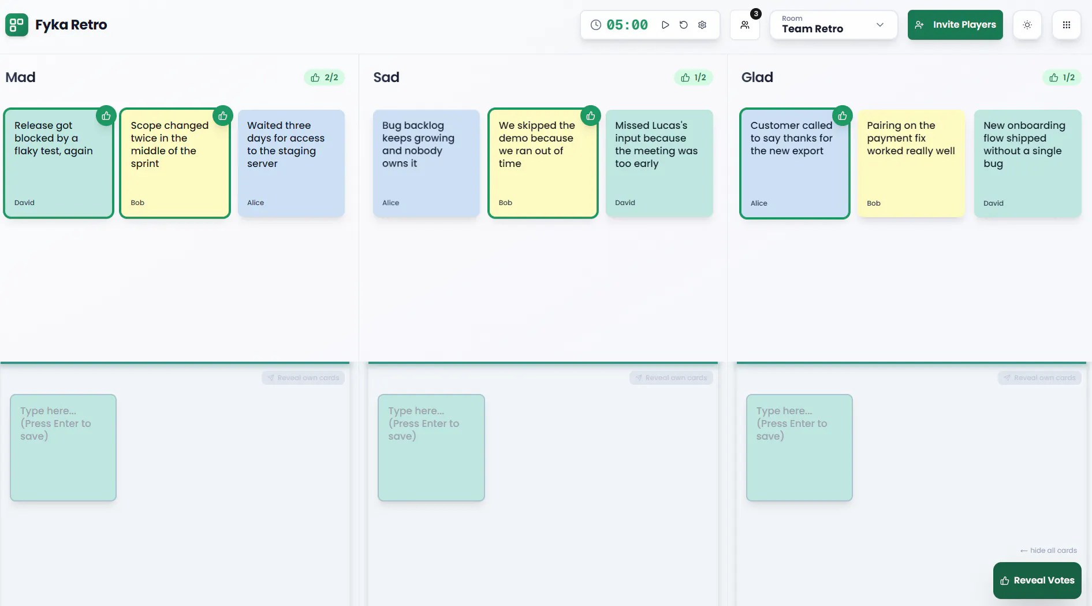Open timer settings gear icon
The image size is (1092, 606).
point(702,25)
